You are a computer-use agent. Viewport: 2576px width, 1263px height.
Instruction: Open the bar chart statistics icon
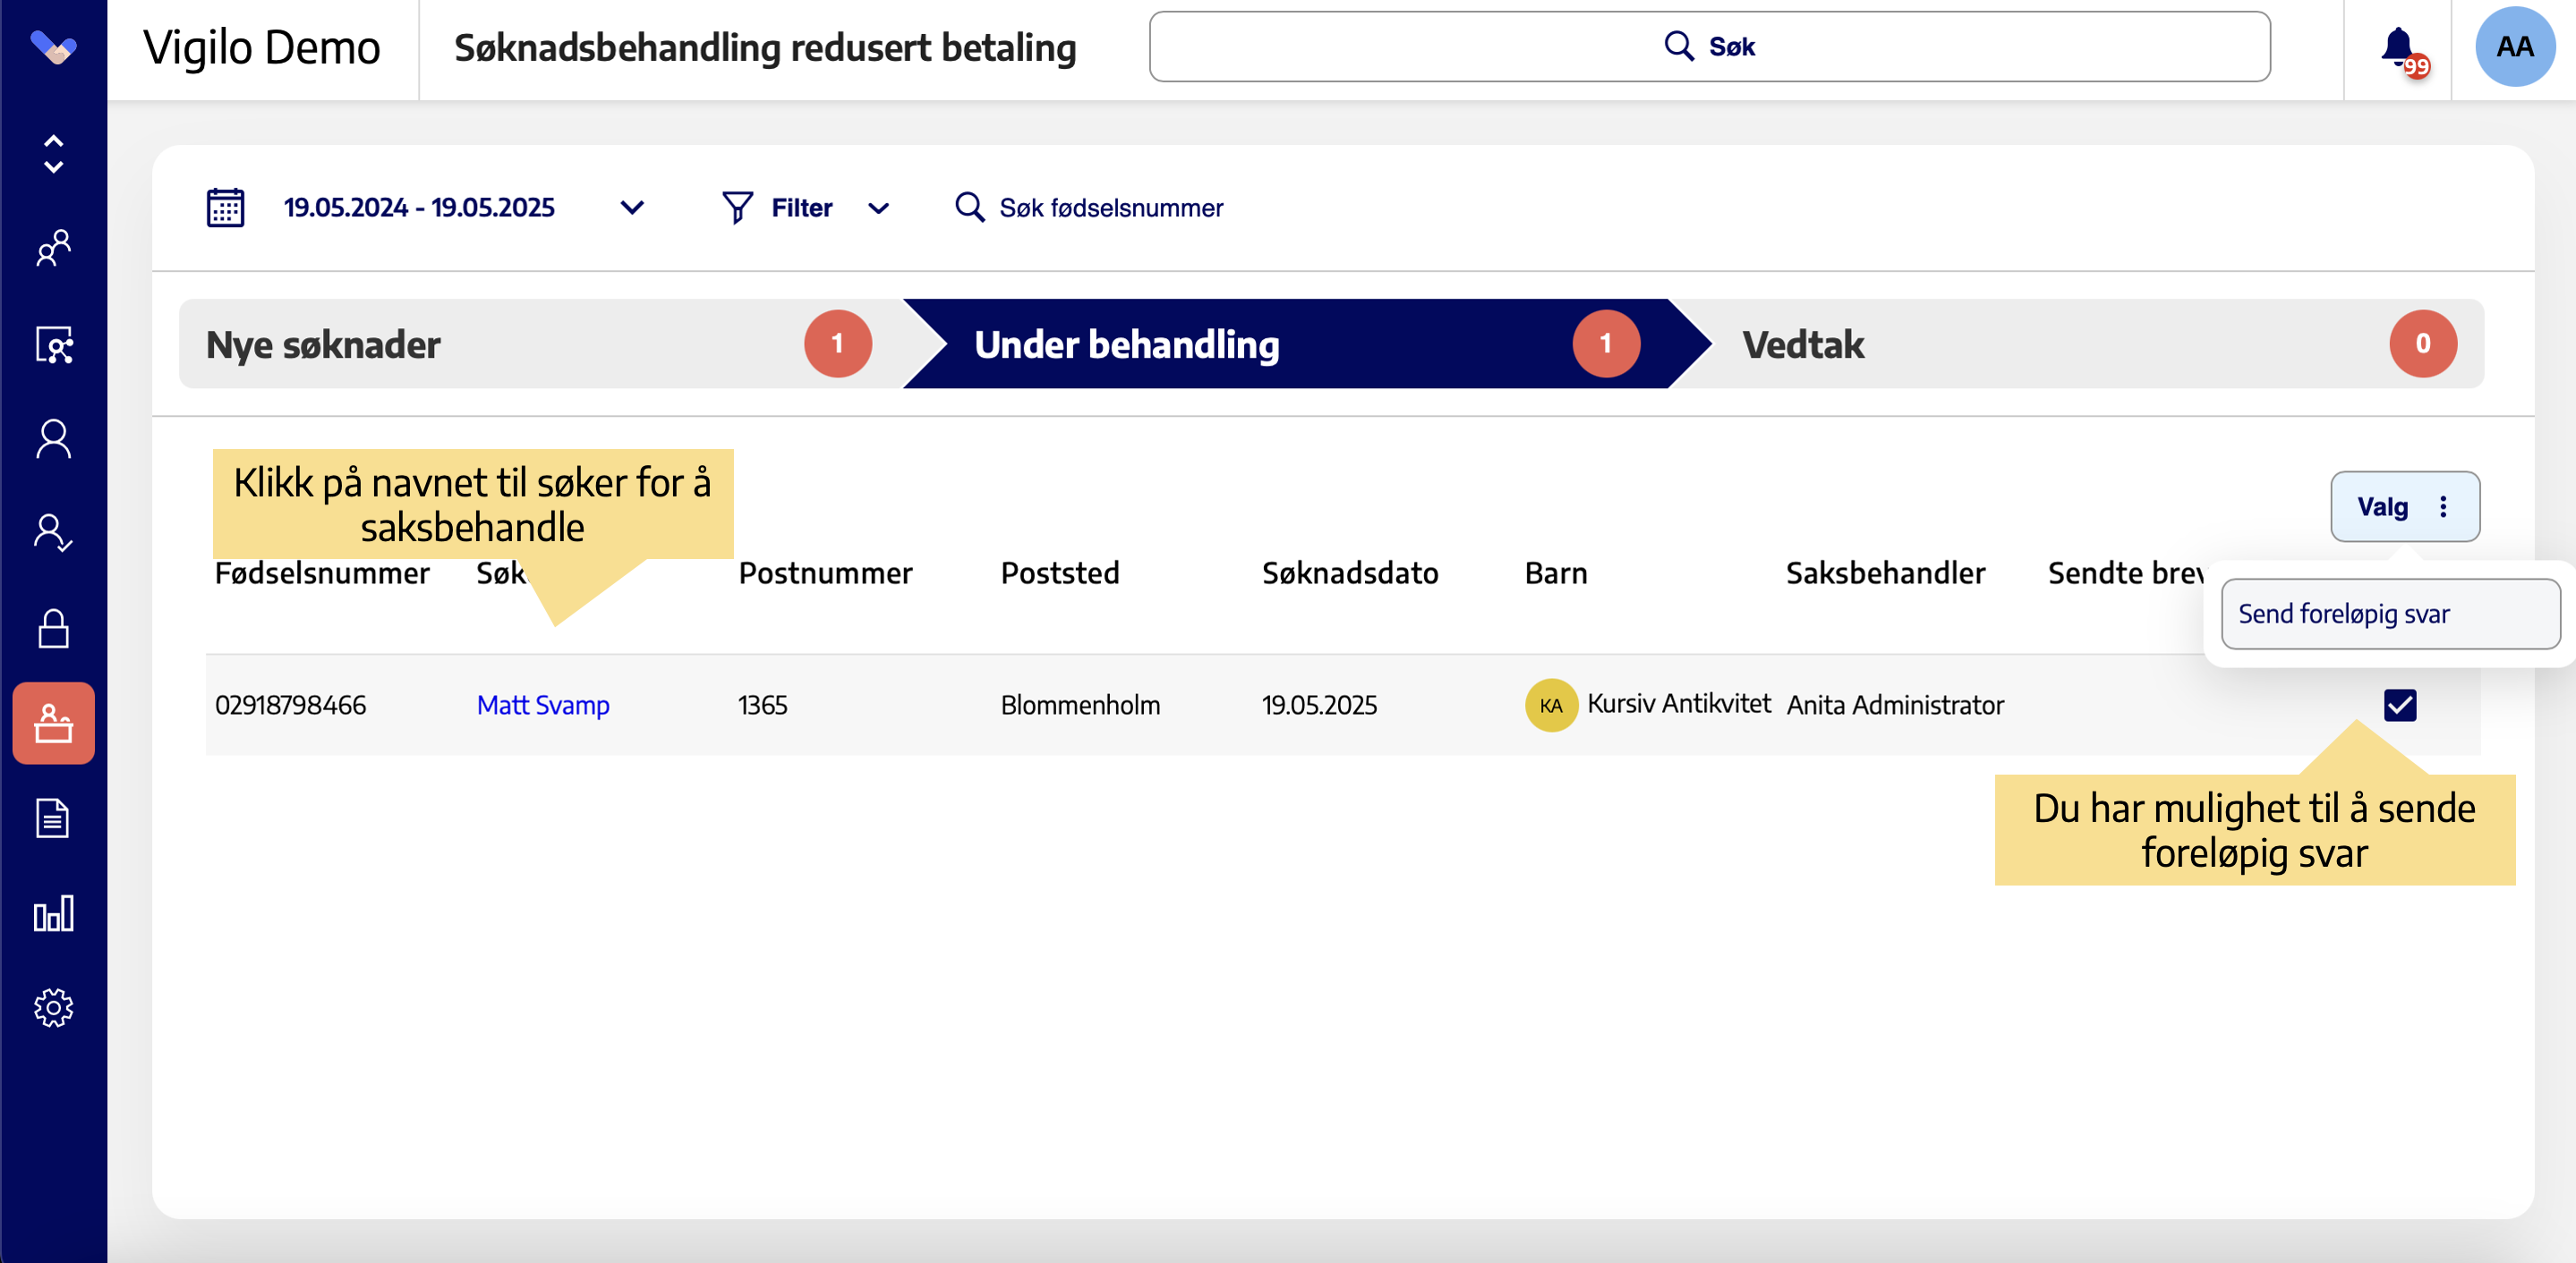53,913
